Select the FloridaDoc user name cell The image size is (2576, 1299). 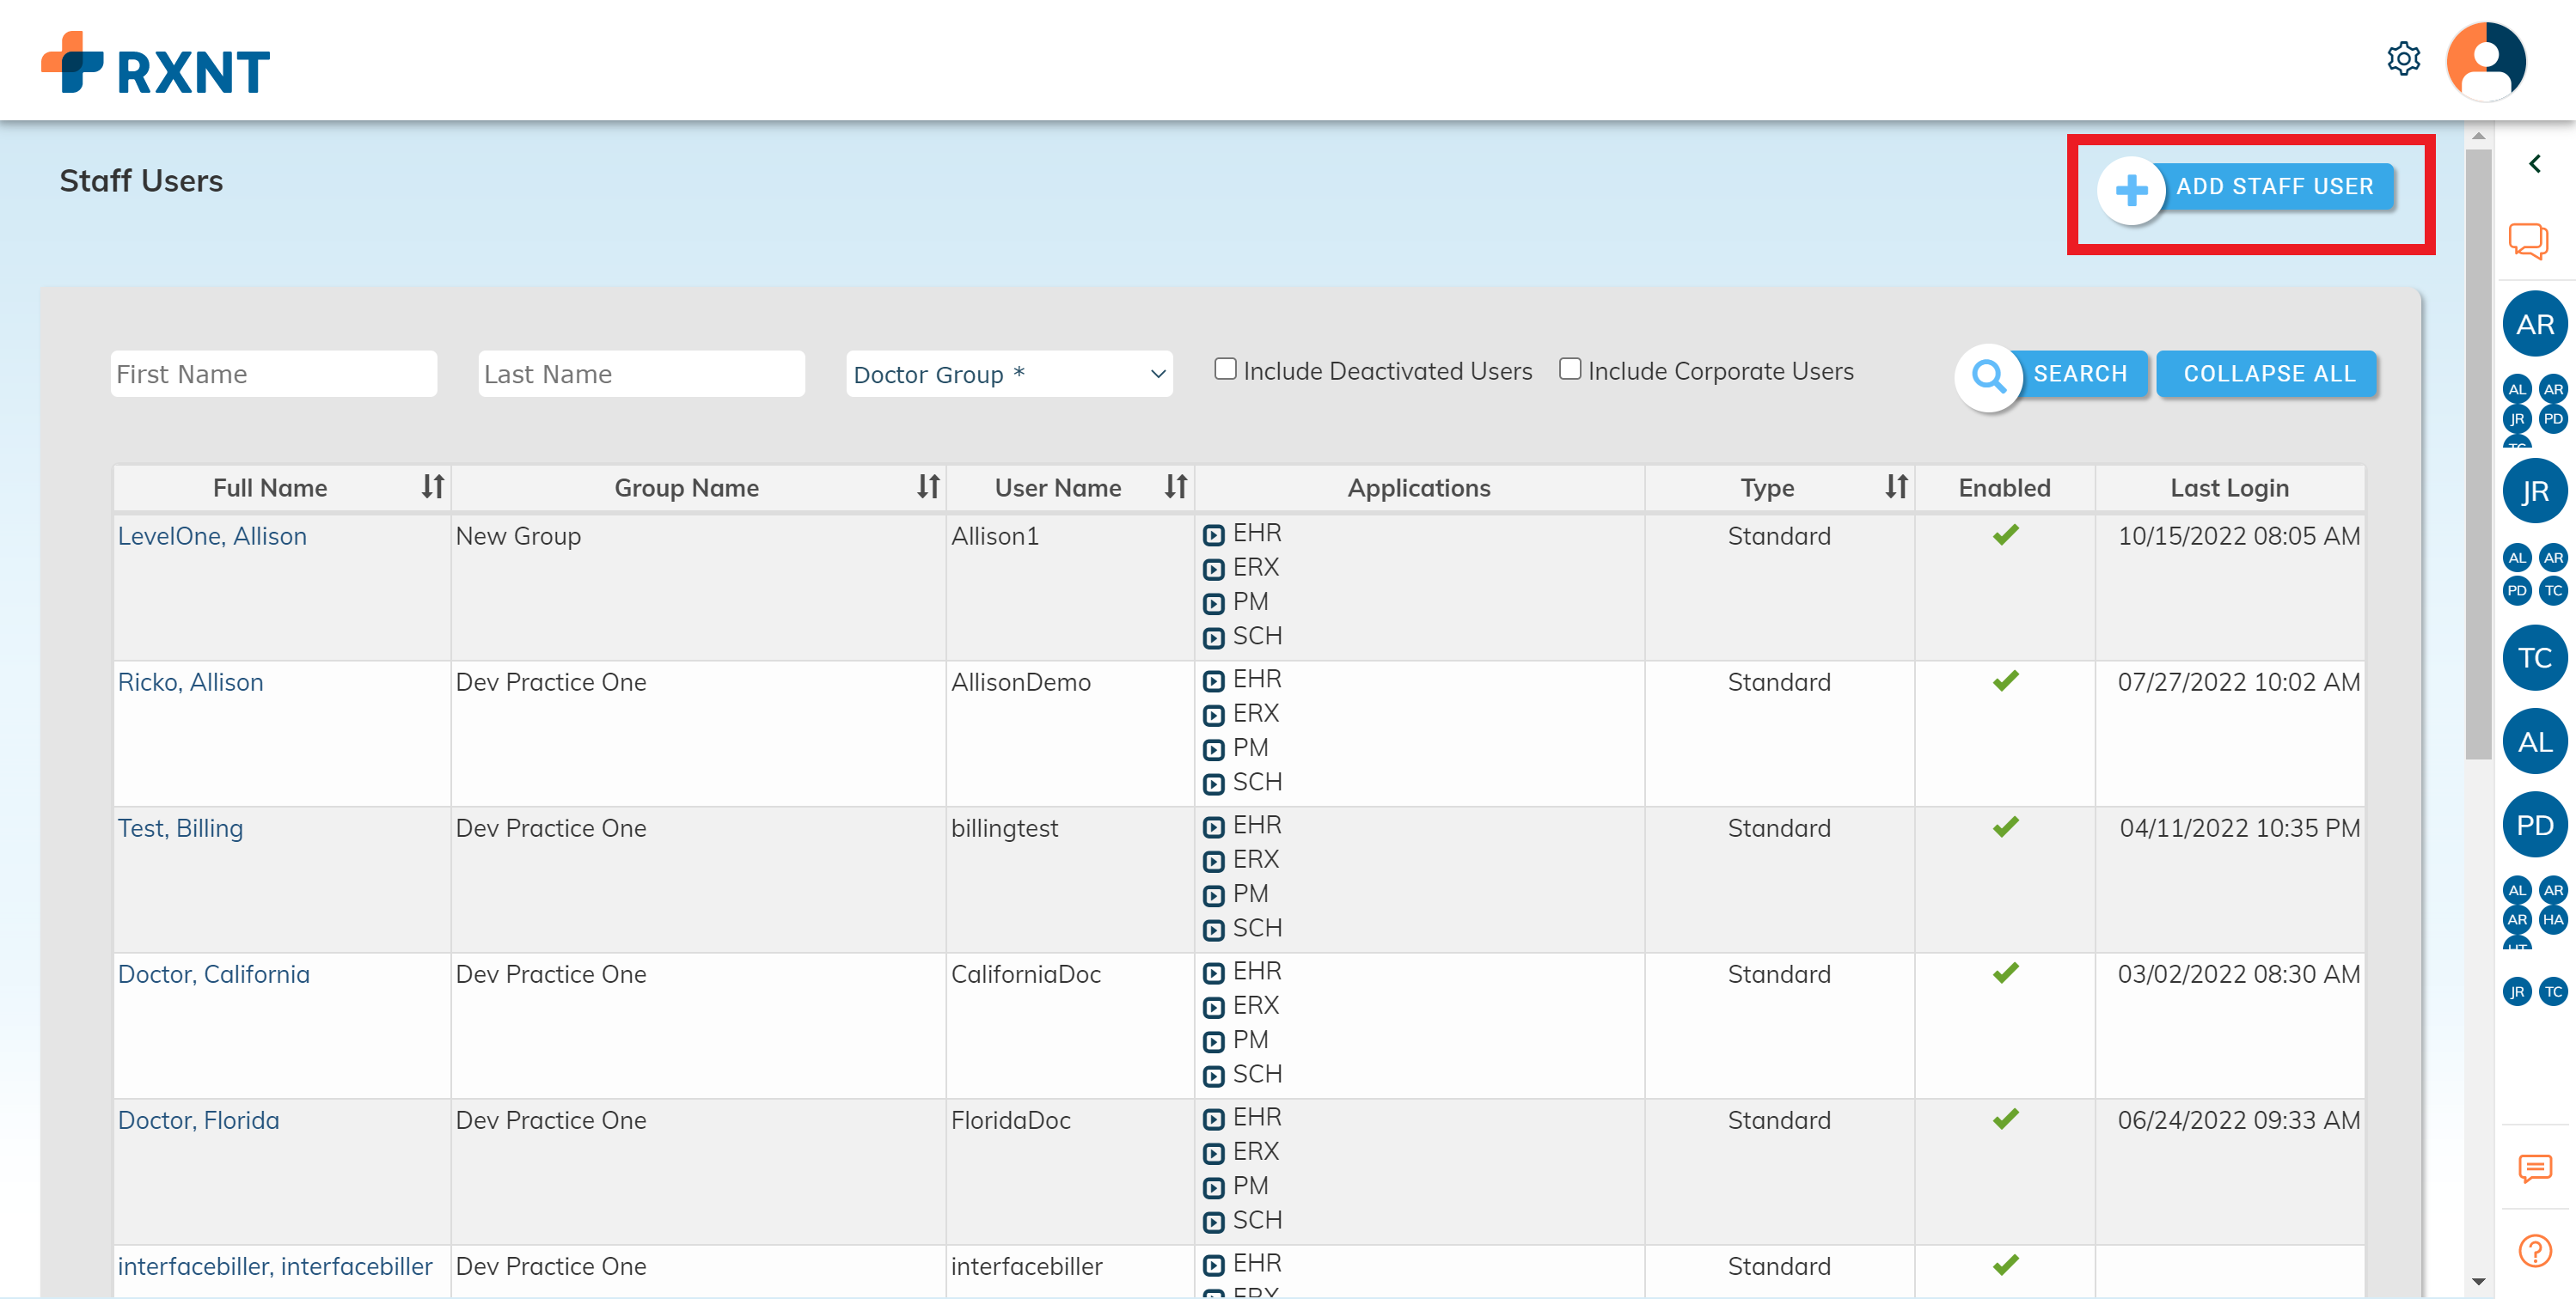pos(1070,1171)
